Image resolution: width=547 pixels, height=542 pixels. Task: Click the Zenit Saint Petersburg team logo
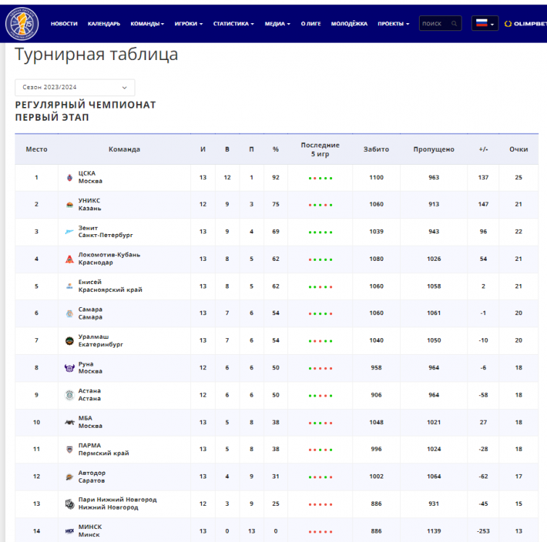(x=69, y=232)
